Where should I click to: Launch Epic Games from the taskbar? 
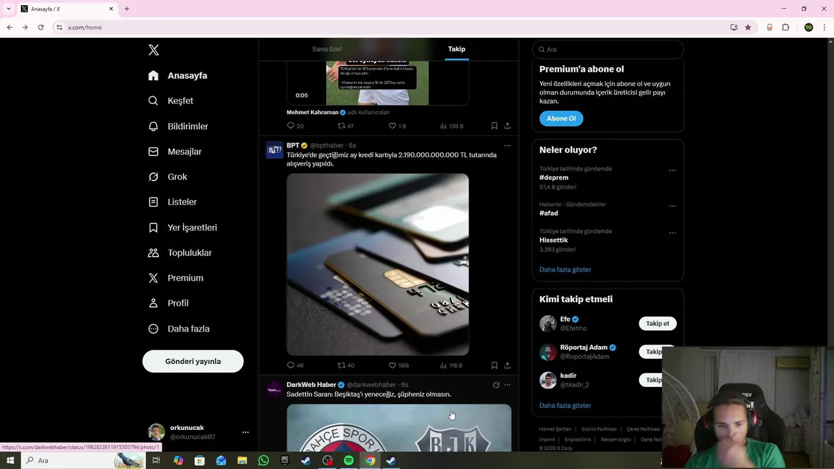coord(285,461)
